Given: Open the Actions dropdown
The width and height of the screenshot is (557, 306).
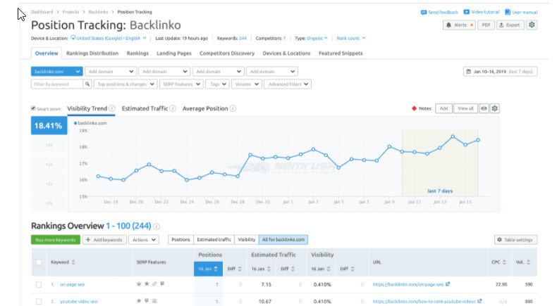Looking at the screenshot, I should pos(144,240).
